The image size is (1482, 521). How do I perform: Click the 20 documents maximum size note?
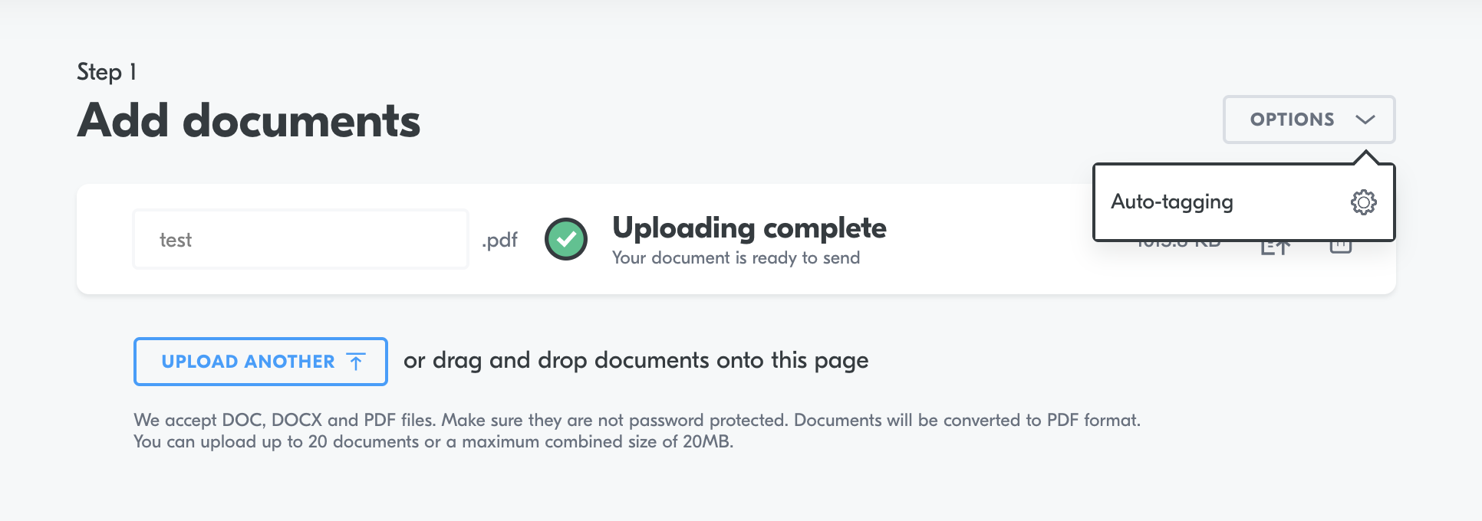coord(433,442)
